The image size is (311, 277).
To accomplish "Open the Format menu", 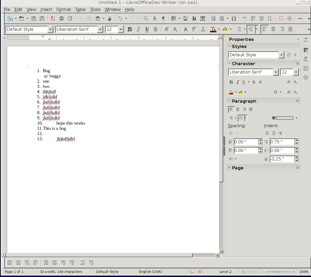I will pyautogui.click(x=63, y=10).
